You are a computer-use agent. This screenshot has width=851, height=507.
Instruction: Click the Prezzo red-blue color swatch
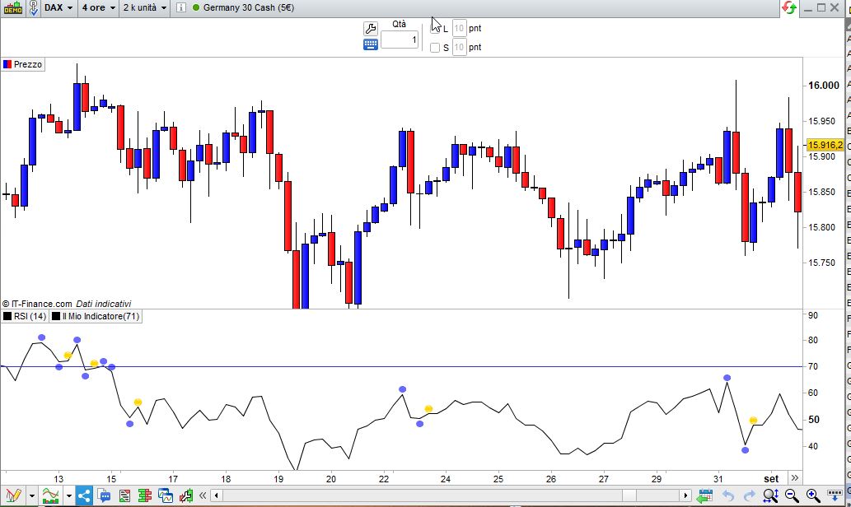pos(7,64)
